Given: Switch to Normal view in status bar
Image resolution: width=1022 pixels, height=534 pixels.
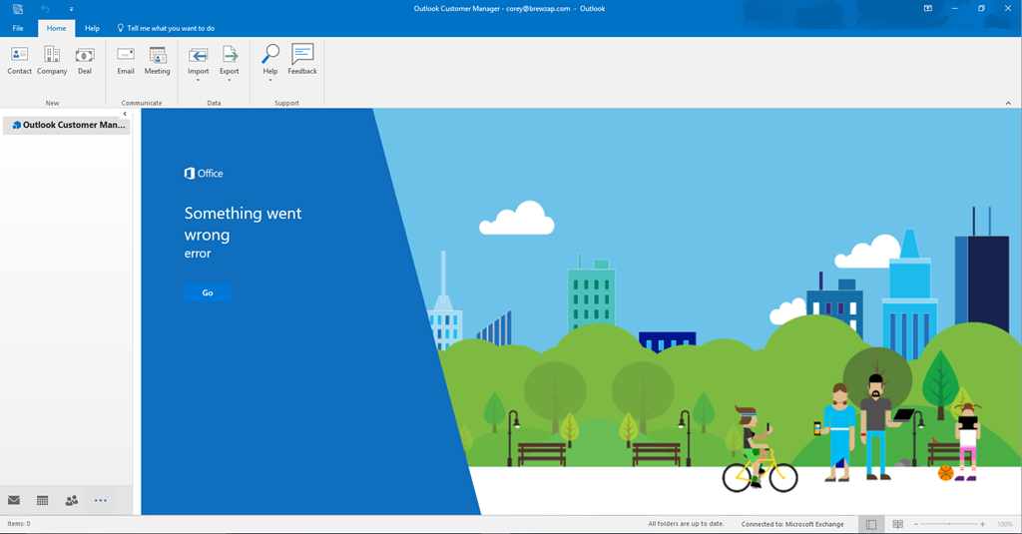Looking at the screenshot, I should click(x=871, y=524).
